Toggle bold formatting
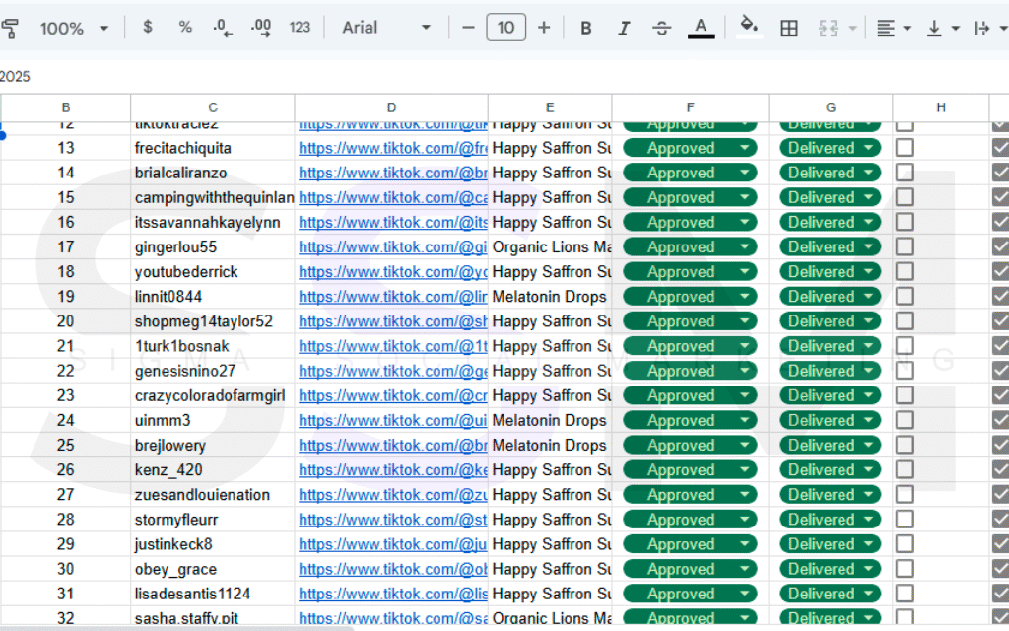The image size is (1009, 631). (585, 28)
